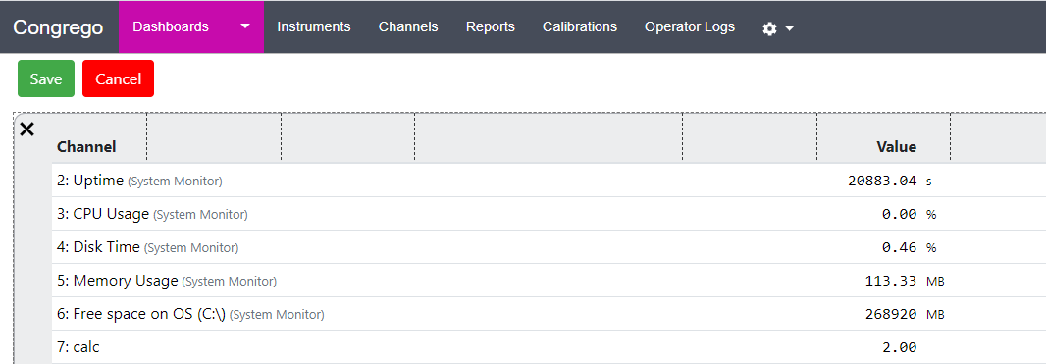Open the Channels page
Viewport: 1046px width, 364px height.
[408, 26]
